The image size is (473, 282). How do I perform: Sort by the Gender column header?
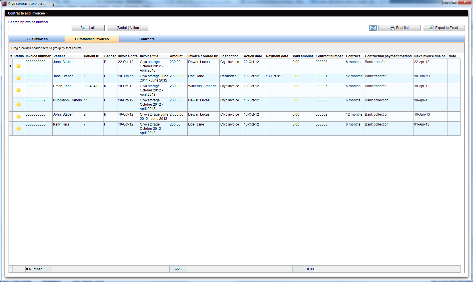110,56
